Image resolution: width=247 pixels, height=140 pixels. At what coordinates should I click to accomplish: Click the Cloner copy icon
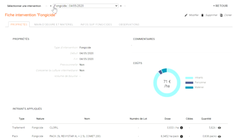(x=221, y=15)
